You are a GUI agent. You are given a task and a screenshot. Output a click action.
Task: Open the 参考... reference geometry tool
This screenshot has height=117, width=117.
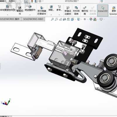click(59, 8)
